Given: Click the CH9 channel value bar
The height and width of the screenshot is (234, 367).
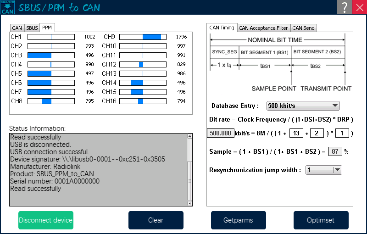Looking at the screenshot, I should [143, 37].
